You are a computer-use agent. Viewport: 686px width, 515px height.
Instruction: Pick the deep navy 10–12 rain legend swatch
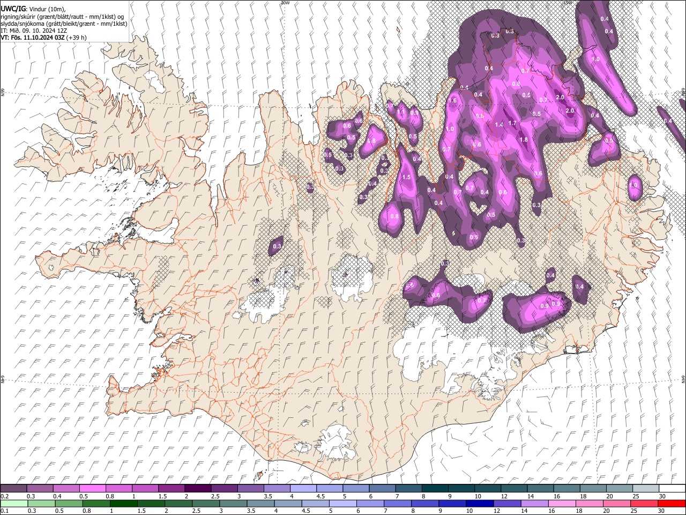click(x=480, y=503)
